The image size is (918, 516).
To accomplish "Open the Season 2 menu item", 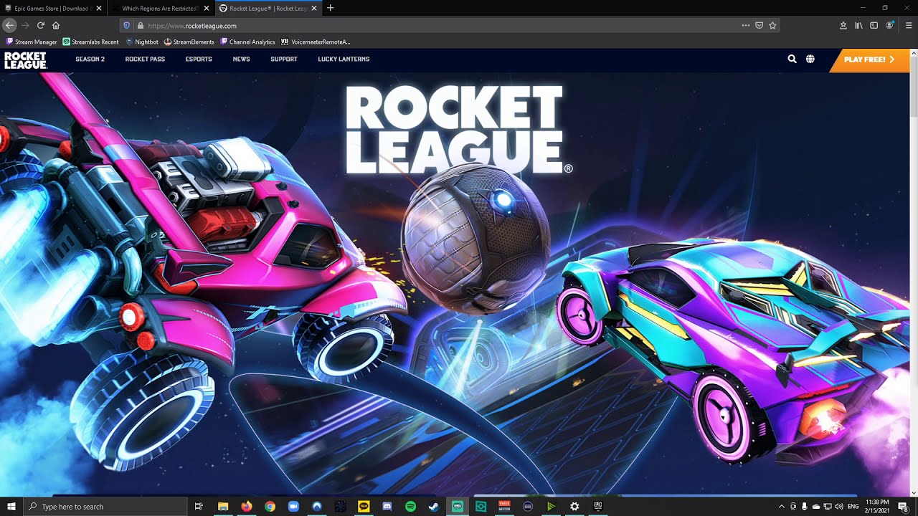I will tap(90, 59).
